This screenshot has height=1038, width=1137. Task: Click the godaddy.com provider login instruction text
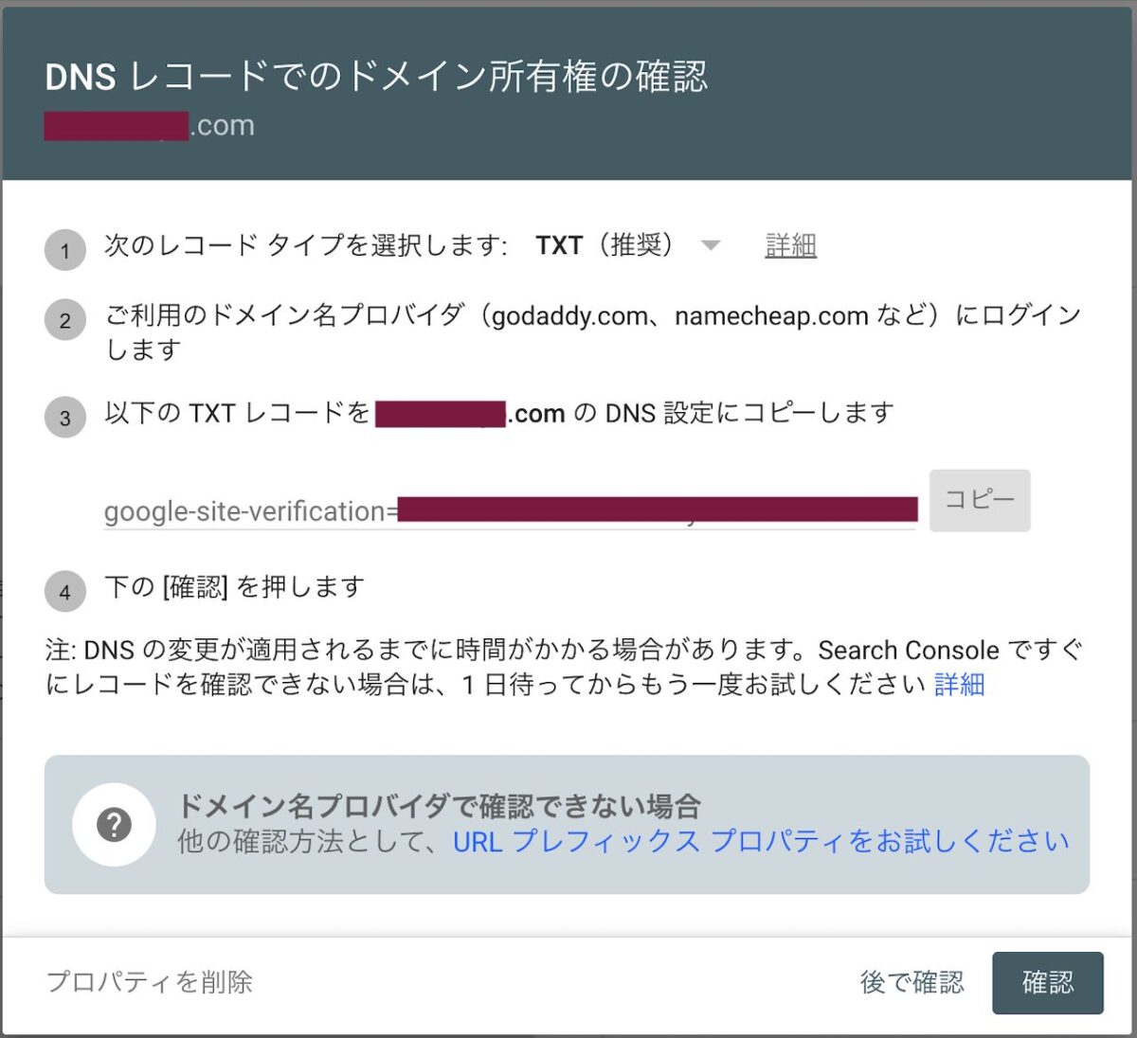pos(592,315)
